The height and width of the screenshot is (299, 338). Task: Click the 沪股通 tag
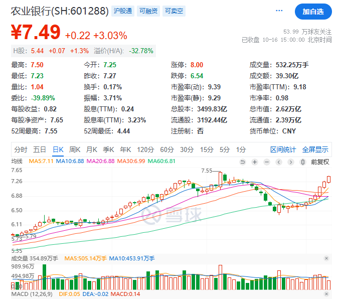[x=123, y=11]
